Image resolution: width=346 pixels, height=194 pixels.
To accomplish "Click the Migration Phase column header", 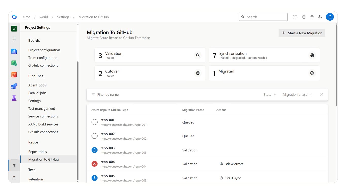I will [193, 110].
